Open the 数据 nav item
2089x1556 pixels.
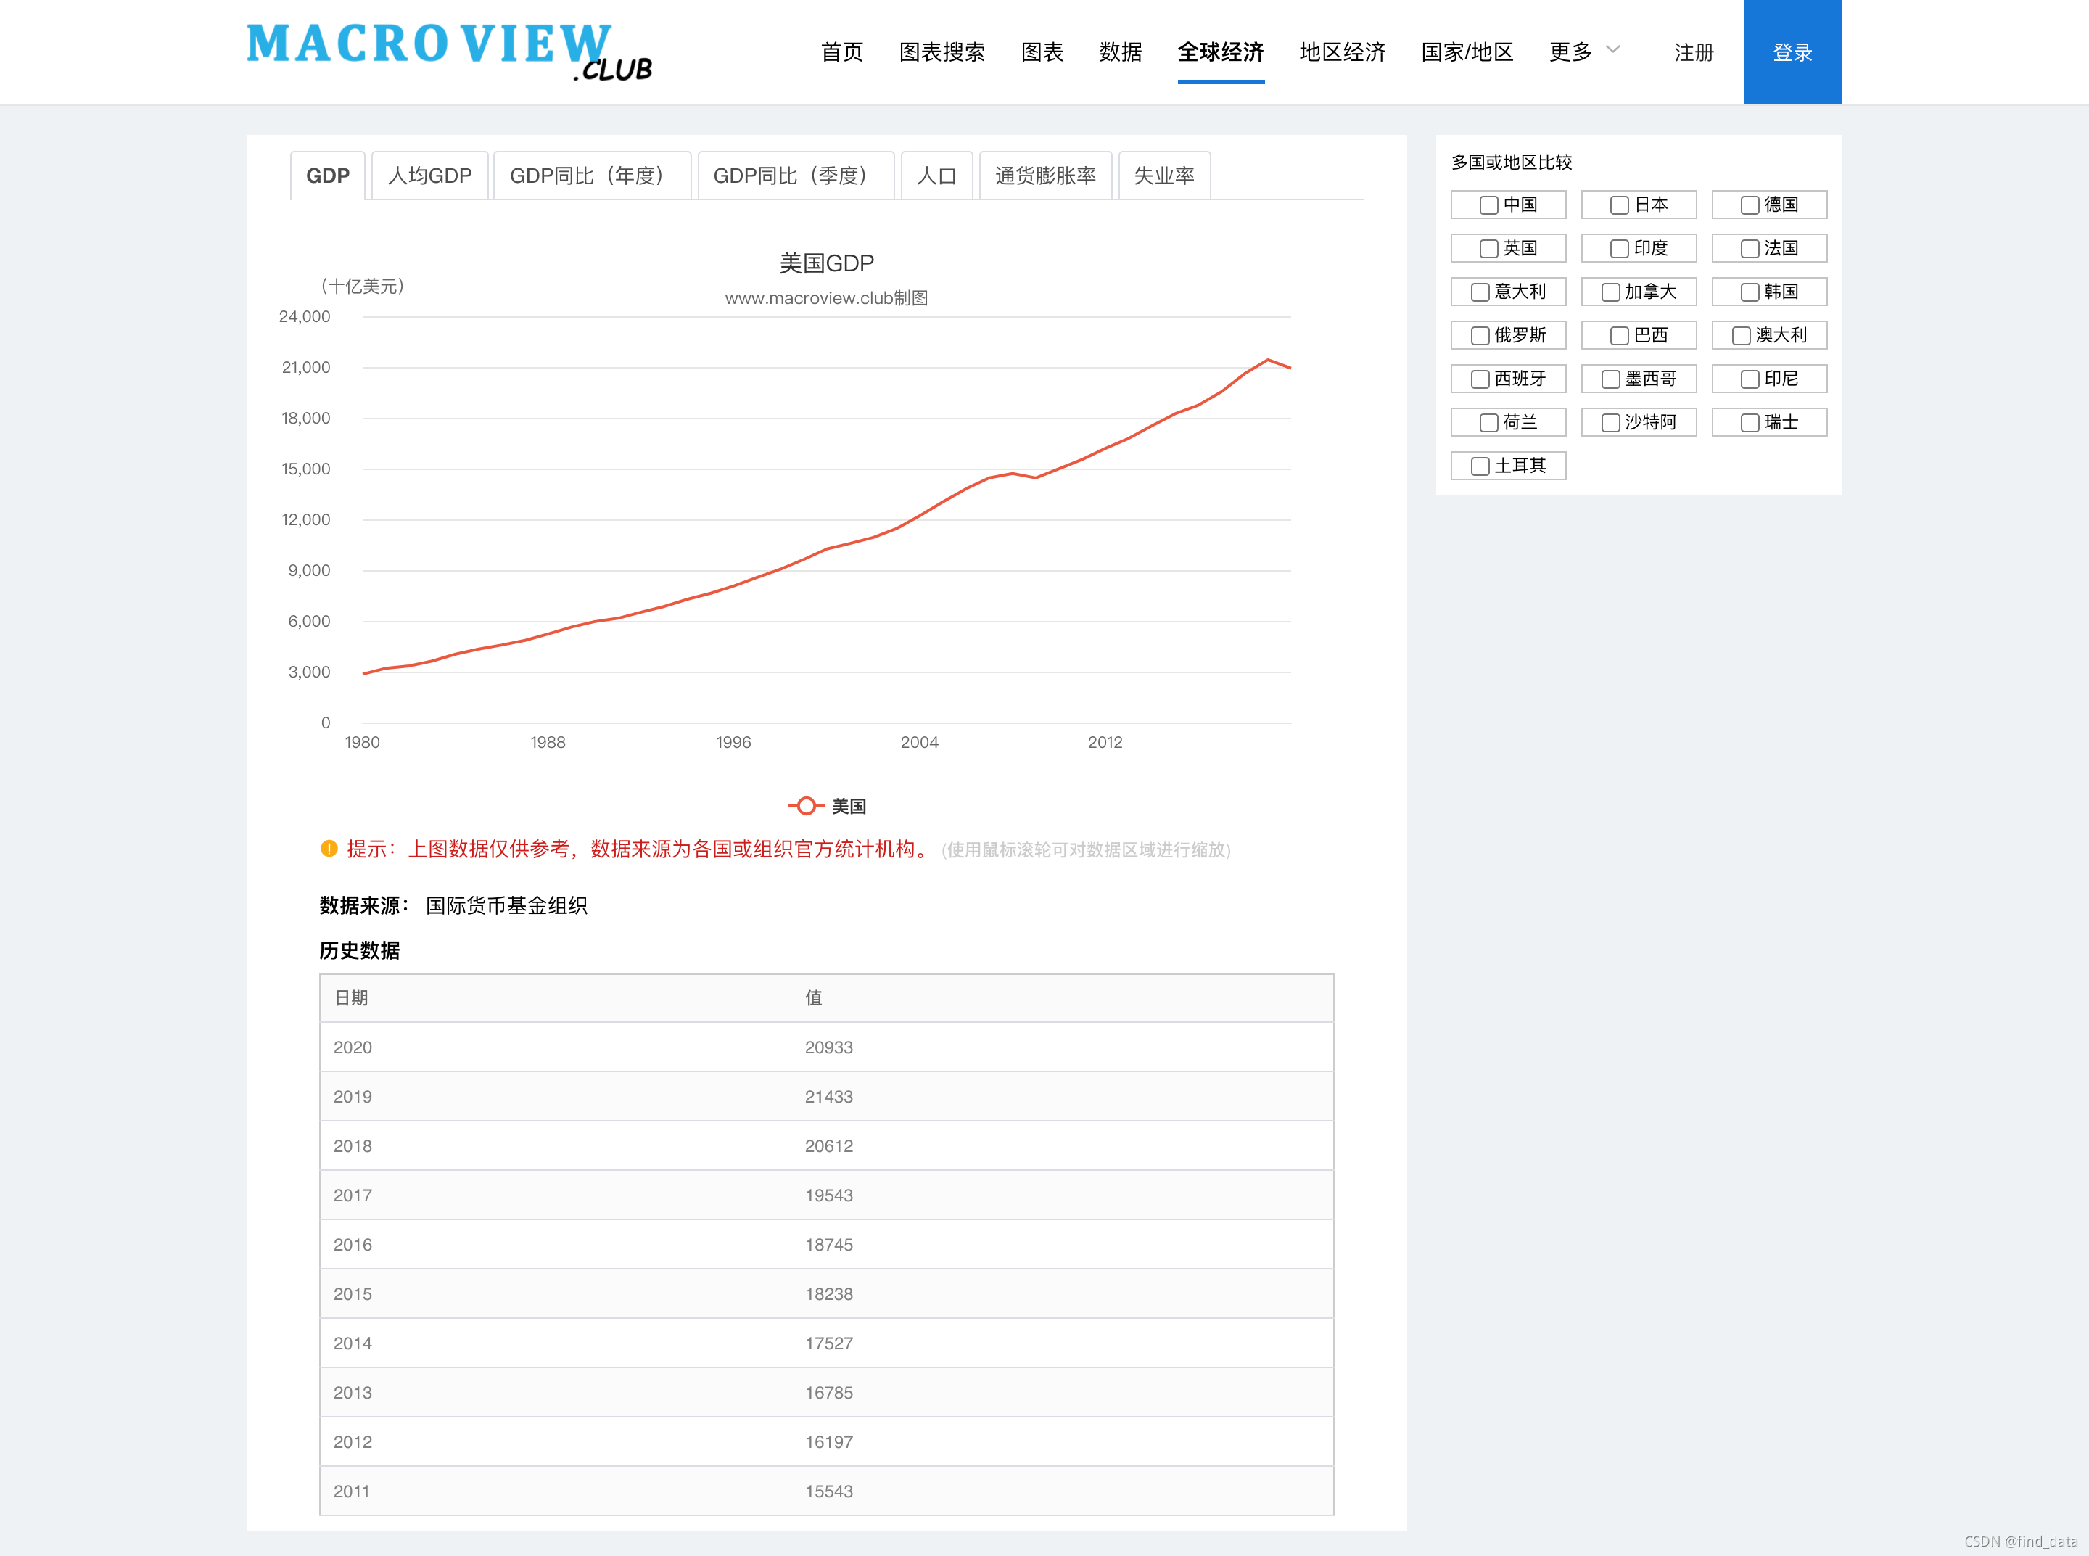click(1121, 52)
